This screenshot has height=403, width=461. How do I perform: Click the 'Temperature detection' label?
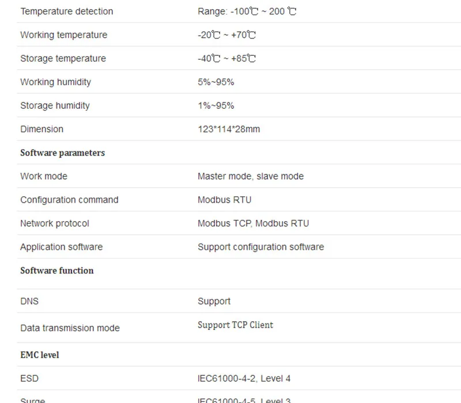(x=67, y=11)
